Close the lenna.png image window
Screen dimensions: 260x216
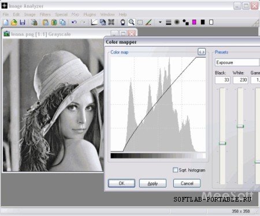click(x=132, y=34)
